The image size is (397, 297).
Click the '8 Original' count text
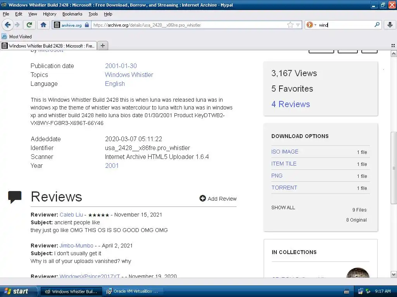(356, 220)
